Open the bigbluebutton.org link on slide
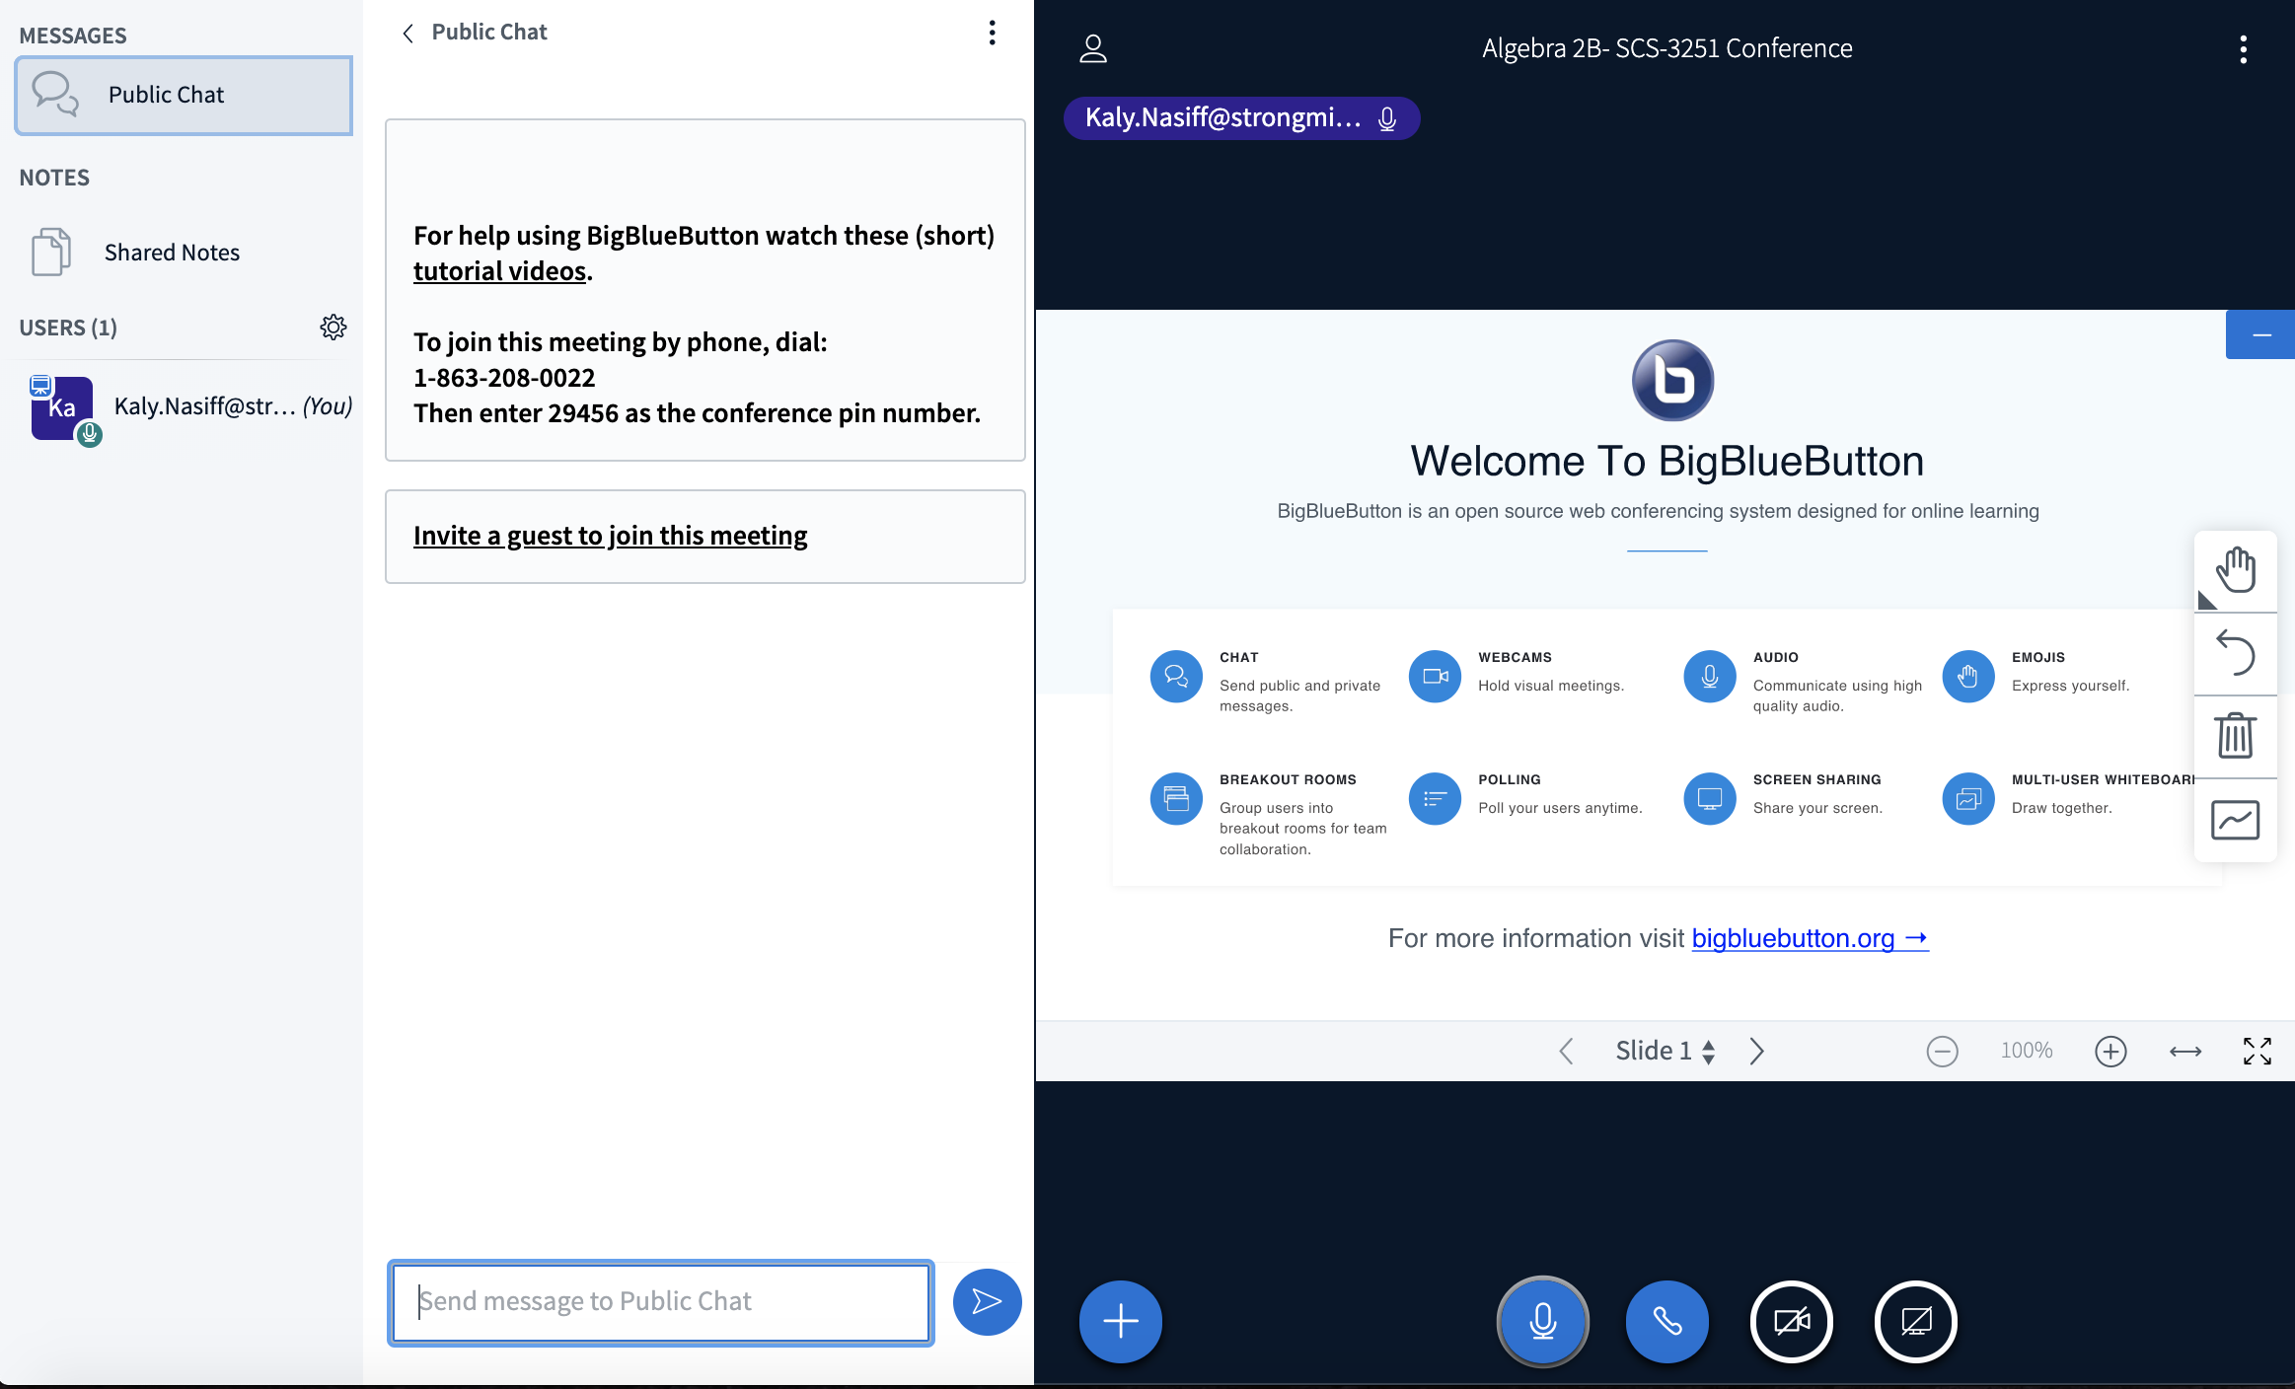 coord(1810,938)
